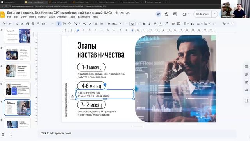Open the Slide menu

(x=52, y=17)
